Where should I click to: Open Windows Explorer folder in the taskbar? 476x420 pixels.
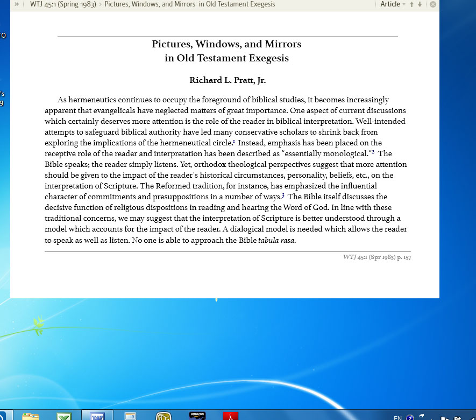click(x=30, y=416)
